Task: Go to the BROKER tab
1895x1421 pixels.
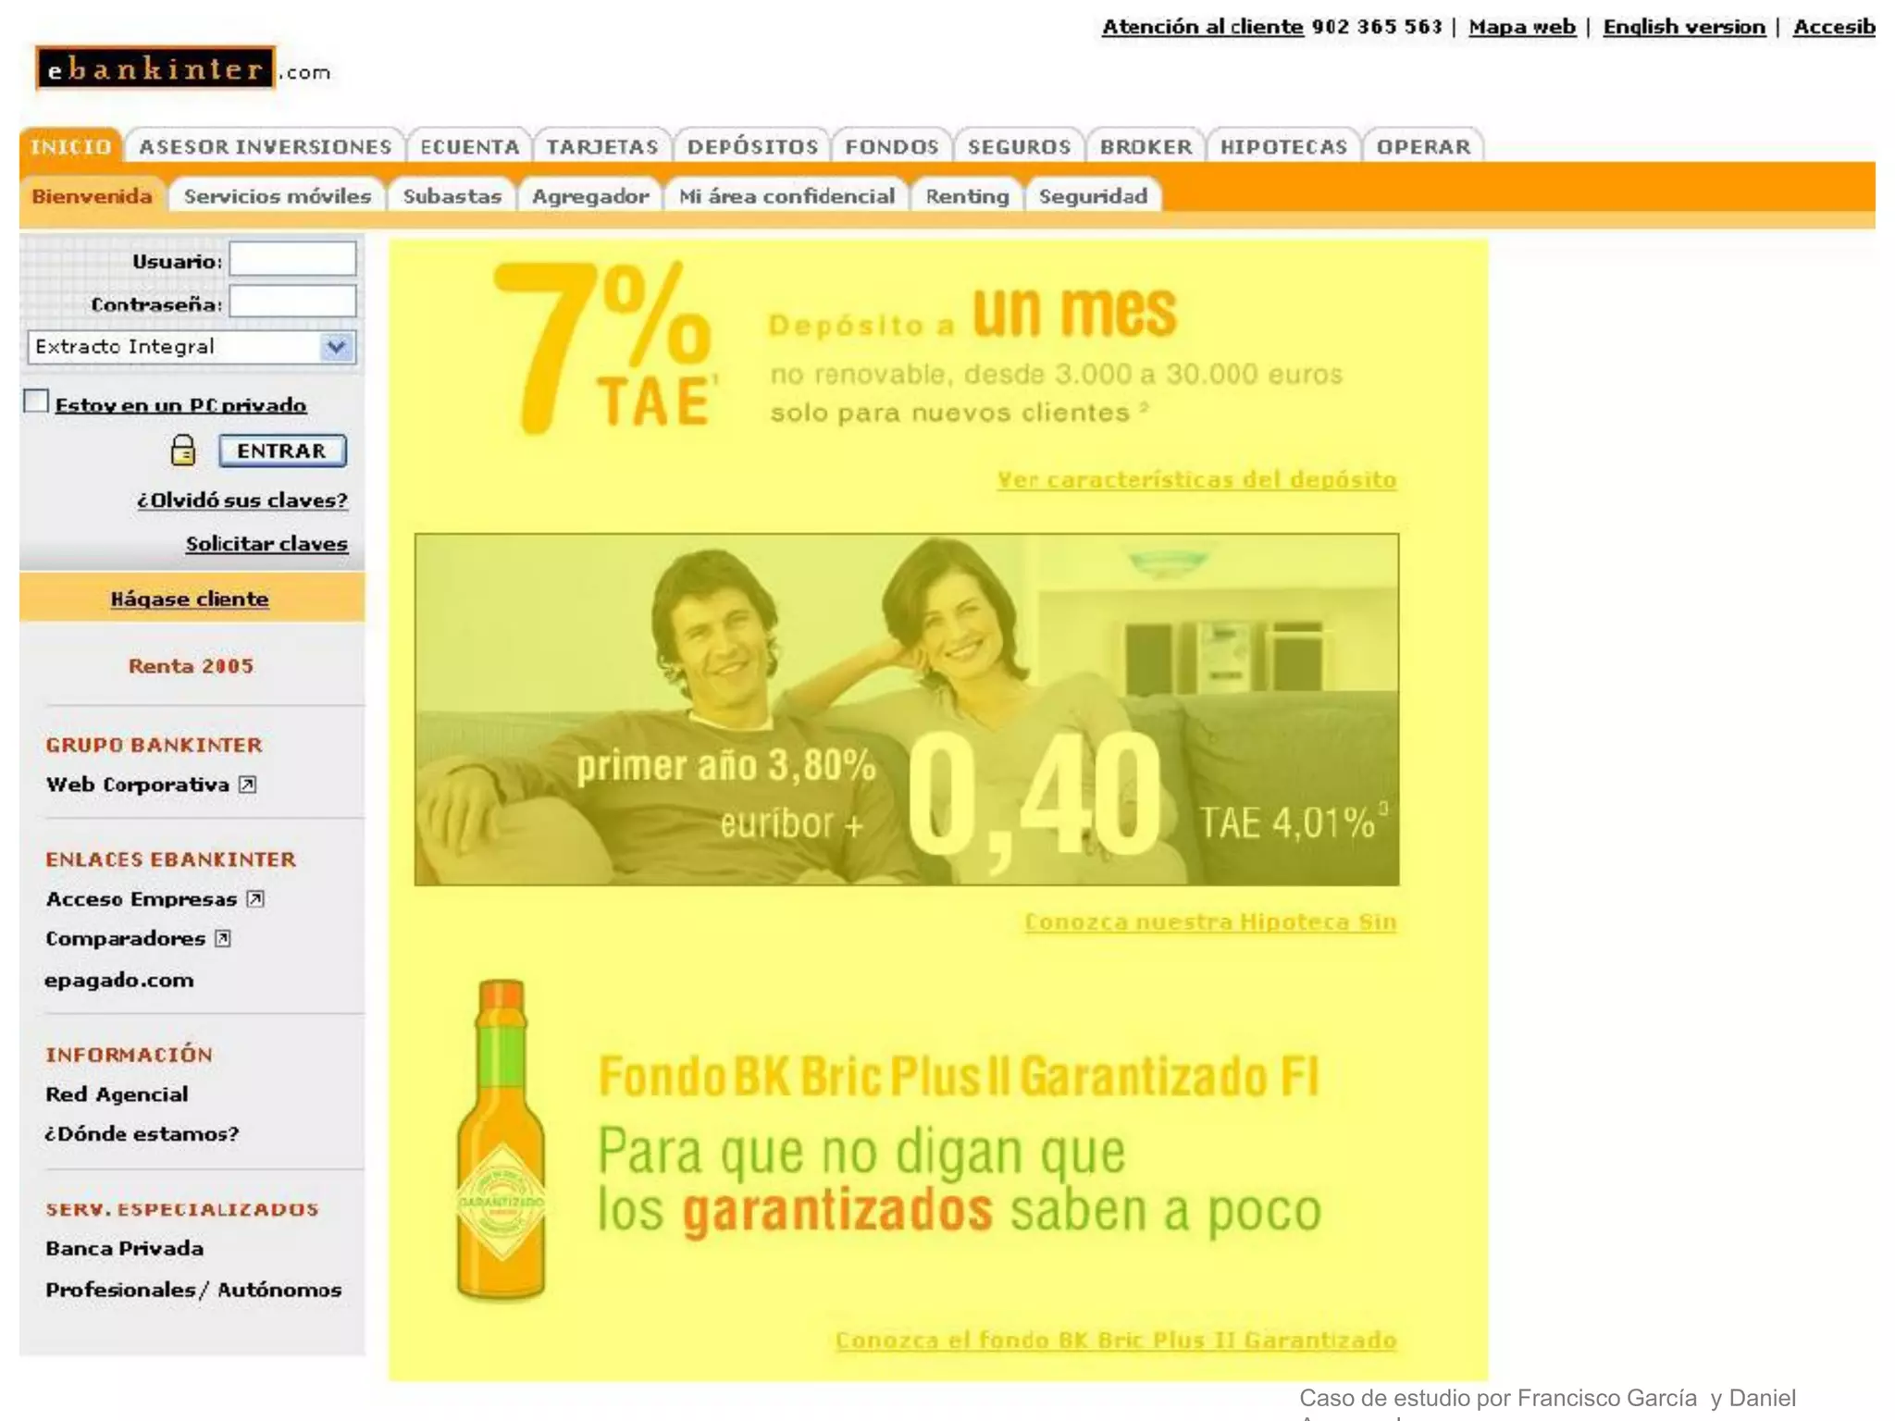Action: coord(1146,146)
